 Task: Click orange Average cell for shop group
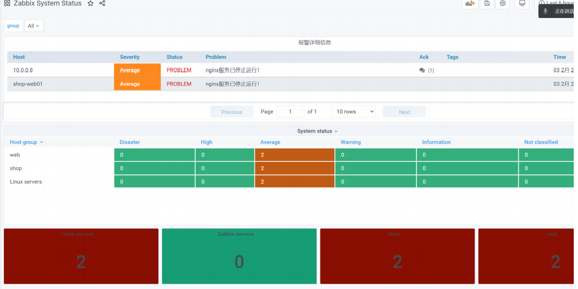tap(294, 168)
